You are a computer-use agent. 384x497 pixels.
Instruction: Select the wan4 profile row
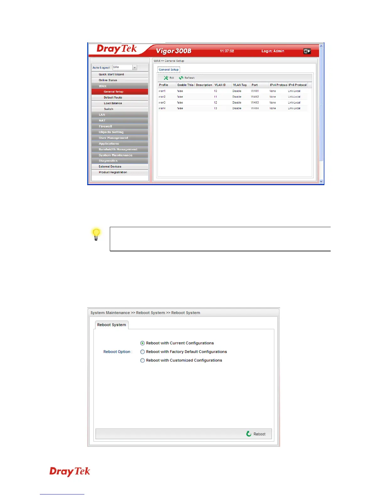pos(233,108)
